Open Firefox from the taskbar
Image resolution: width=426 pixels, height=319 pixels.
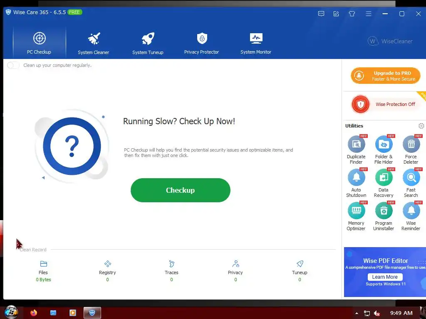[x=34, y=313]
